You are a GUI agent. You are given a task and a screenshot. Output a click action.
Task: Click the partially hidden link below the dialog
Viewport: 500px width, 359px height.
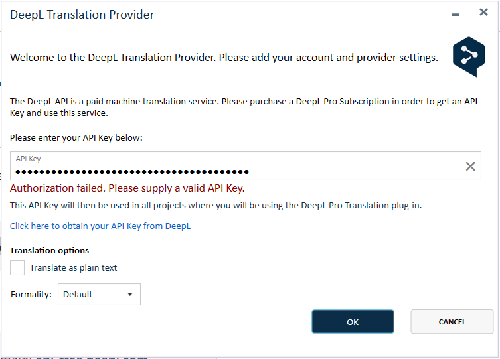tap(93, 357)
